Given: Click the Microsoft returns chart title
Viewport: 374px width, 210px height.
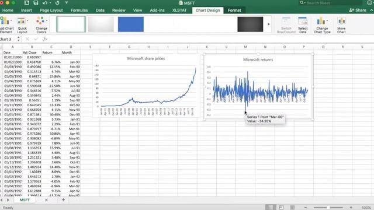Looking at the screenshot, I should (258, 60).
